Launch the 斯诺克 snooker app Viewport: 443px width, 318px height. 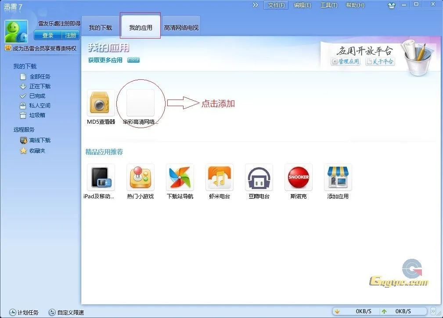point(299,177)
